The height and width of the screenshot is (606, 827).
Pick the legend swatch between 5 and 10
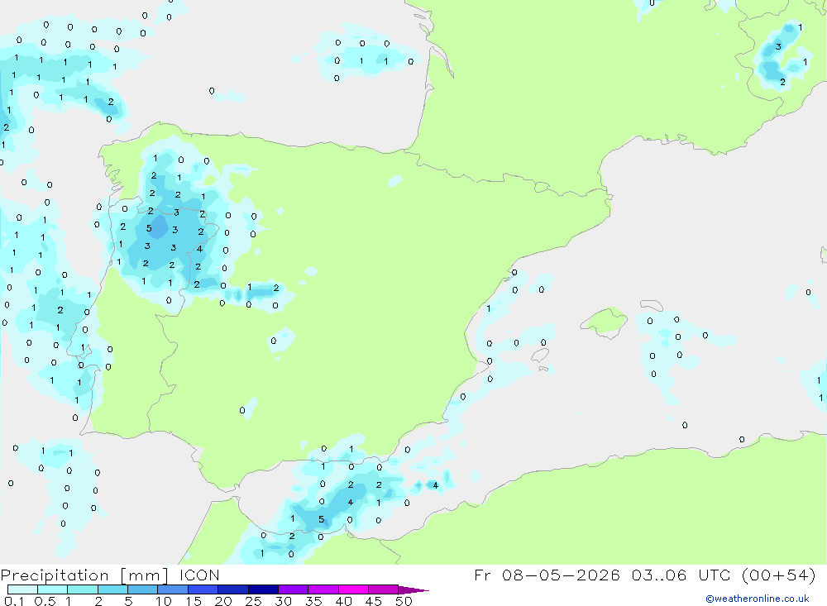click(x=143, y=589)
